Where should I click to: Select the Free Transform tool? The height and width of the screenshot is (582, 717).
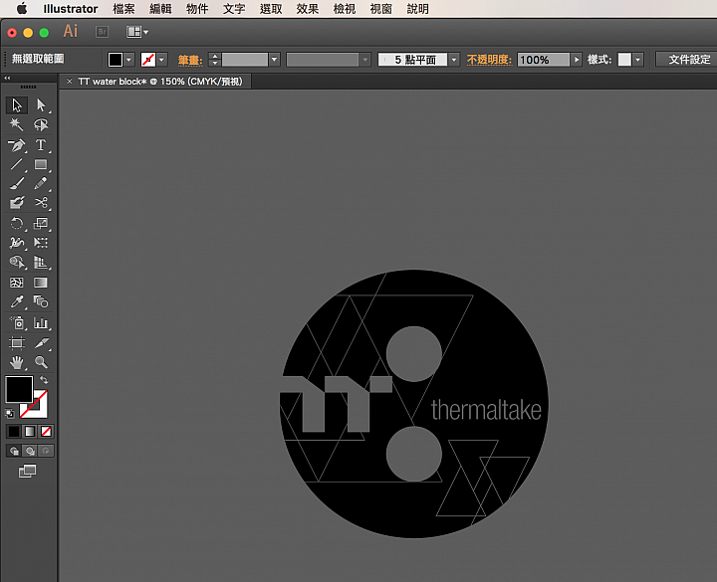[x=41, y=242]
